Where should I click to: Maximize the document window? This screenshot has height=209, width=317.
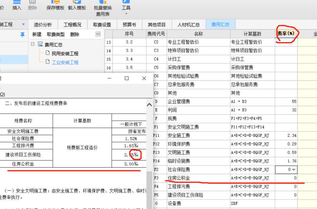point(127,78)
